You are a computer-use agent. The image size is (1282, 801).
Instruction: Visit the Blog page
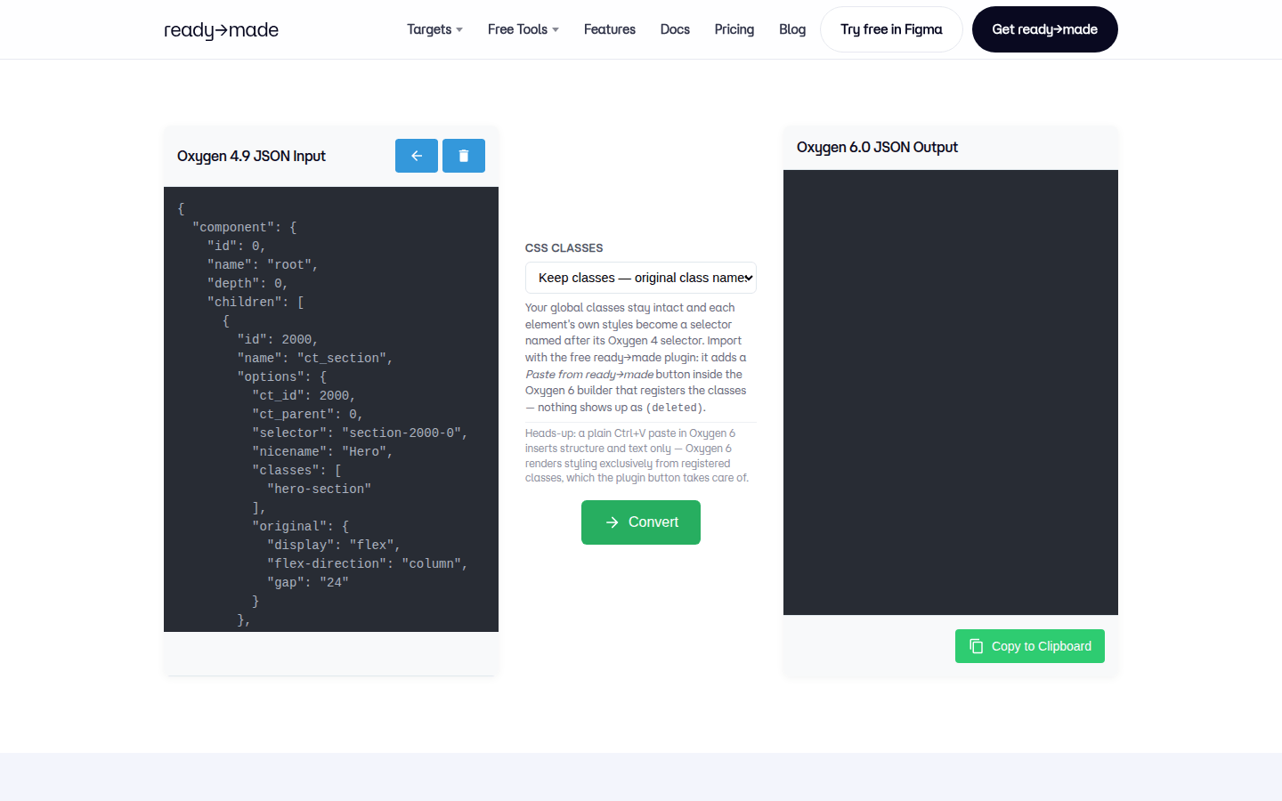click(792, 29)
